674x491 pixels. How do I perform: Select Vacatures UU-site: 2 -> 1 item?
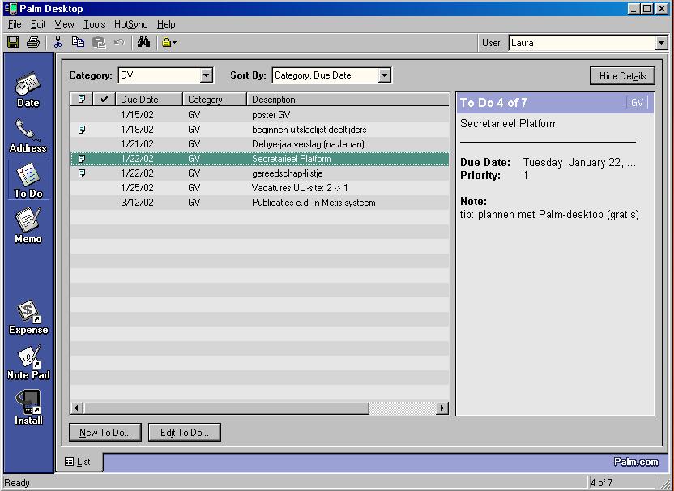pyautogui.click(x=259, y=188)
